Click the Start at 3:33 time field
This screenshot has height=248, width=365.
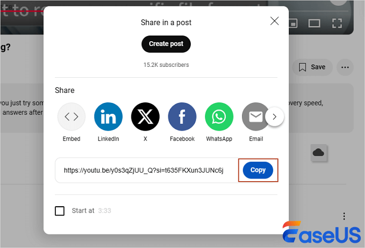tap(104, 211)
